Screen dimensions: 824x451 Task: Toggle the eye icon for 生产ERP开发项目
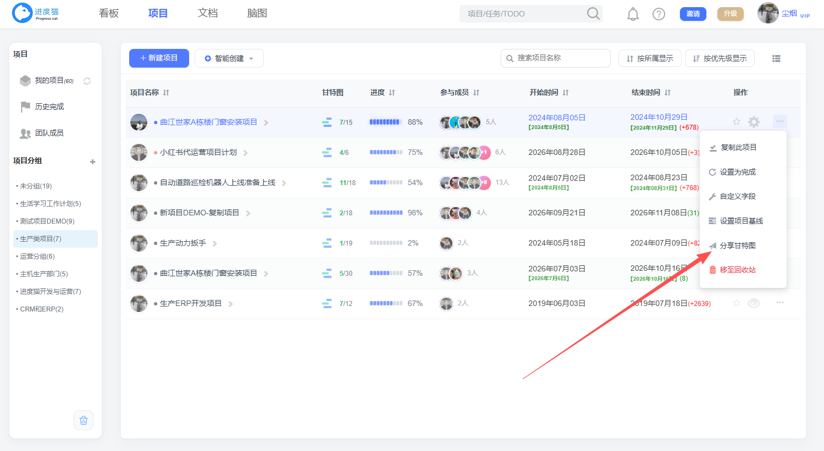point(754,303)
